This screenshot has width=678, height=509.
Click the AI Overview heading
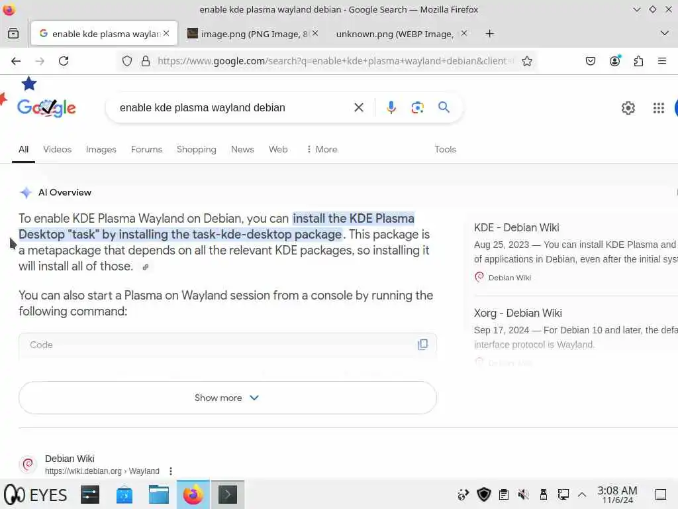coord(65,192)
